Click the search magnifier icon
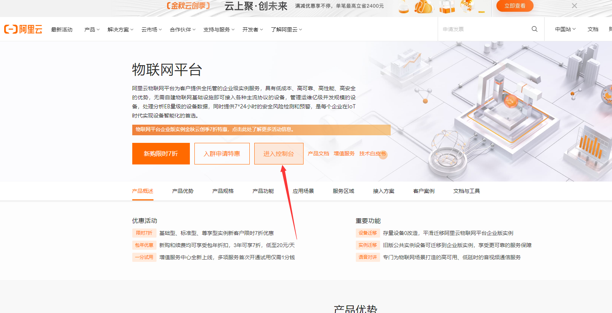The width and height of the screenshot is (612, 313). pos(534,29)
